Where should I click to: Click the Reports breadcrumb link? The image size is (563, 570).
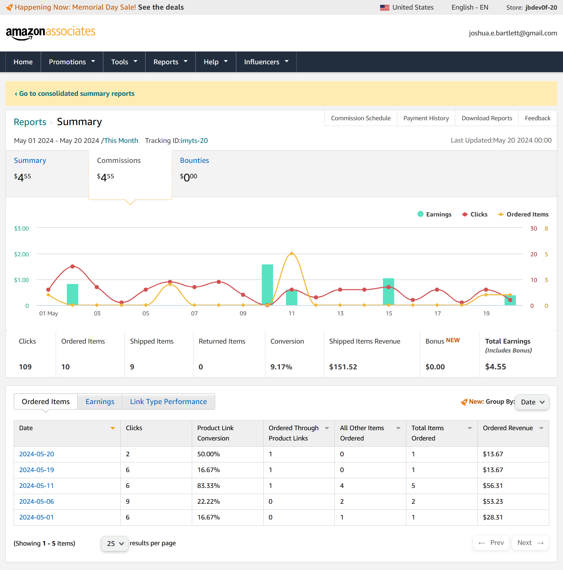point(30,122)
